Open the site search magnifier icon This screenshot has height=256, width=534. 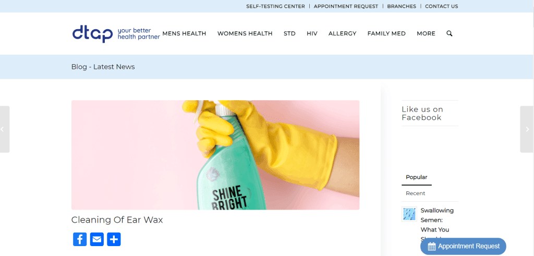[x=449, y=33]
